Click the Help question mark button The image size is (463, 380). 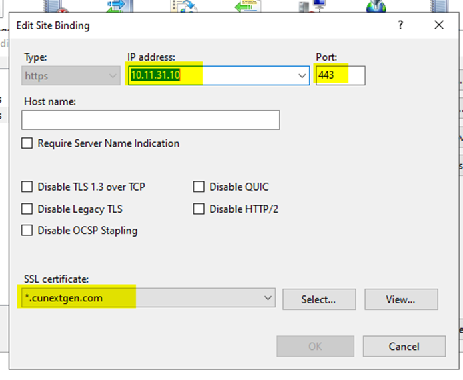400,25
